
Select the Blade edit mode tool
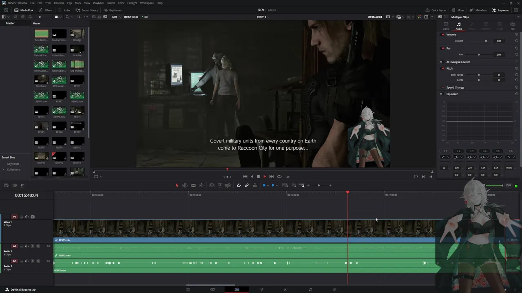pos(193,186)
